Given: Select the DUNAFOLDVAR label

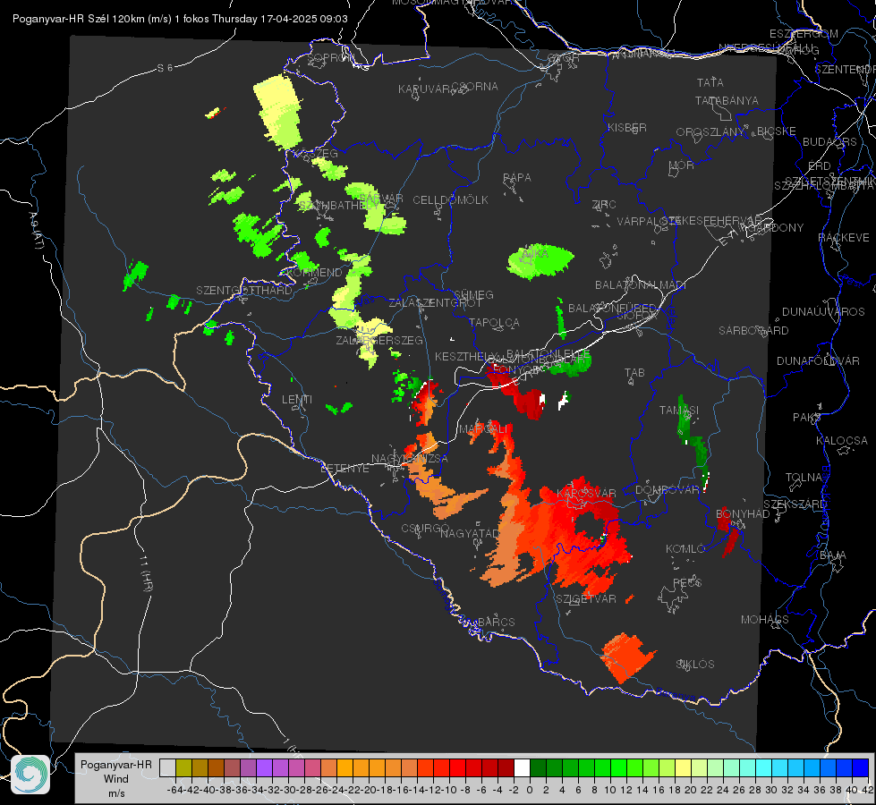Looking at the screenshot, I should pos(818,360).
